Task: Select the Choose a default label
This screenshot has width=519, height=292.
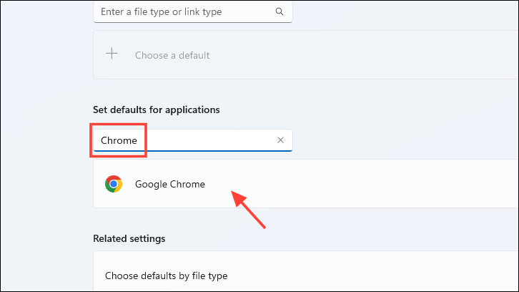Action: tap(172, 55)
